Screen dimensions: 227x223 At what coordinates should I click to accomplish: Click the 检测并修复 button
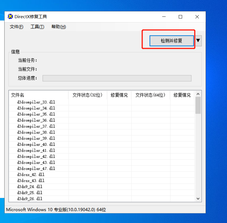coord(172,41)
